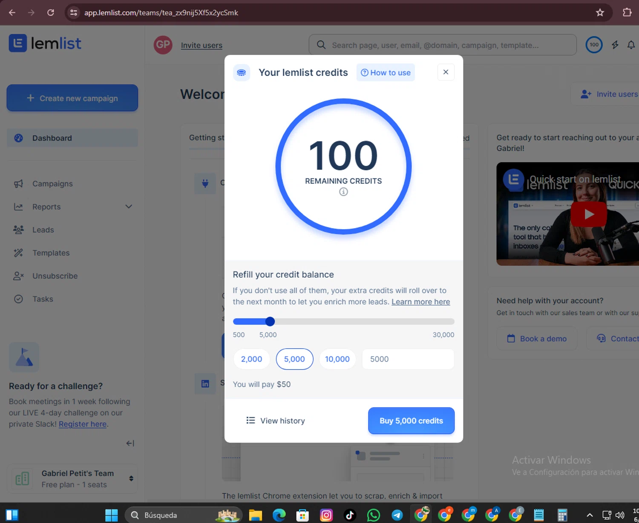The width and height of the screenshot is (639, 523).
Task: Click the 100 credits circle in top bar
Action: [594, 45]
